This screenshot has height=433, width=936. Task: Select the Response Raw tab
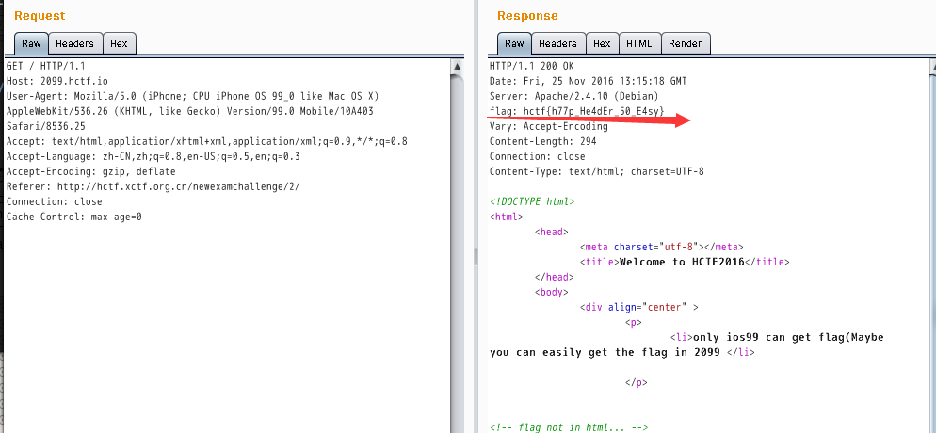(x=514, y=43)
